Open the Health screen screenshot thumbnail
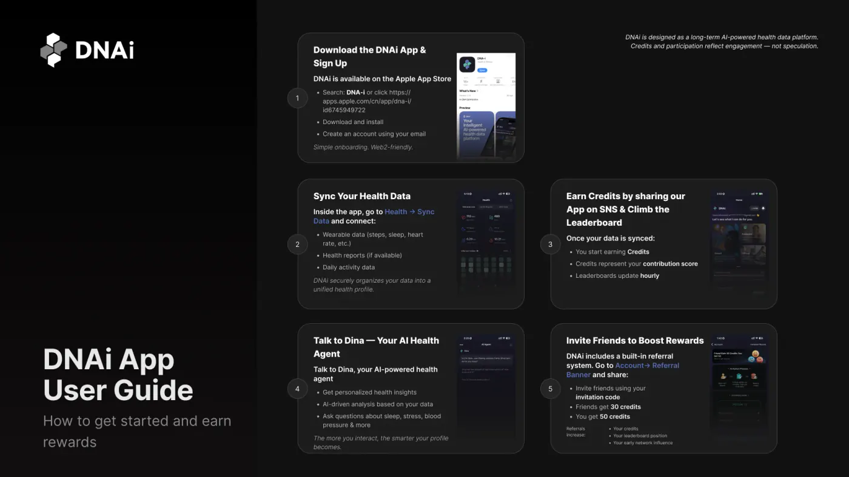The width and height of the screenshot is (849, 477). click(x=486, y=243)
